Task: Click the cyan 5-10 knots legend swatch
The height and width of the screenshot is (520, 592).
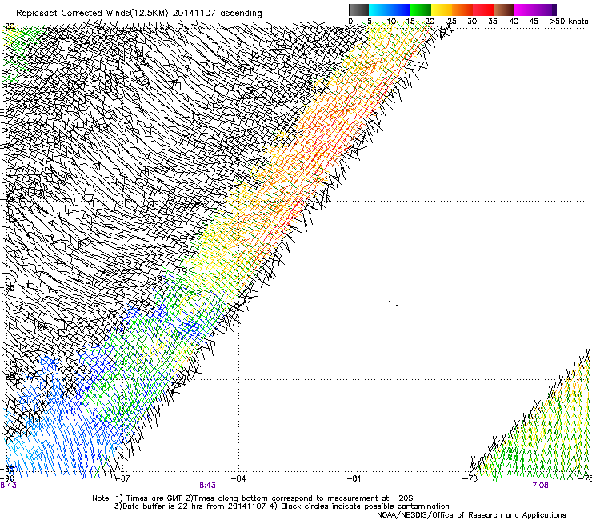Action: pyautogui.click(x=379, y=10)
